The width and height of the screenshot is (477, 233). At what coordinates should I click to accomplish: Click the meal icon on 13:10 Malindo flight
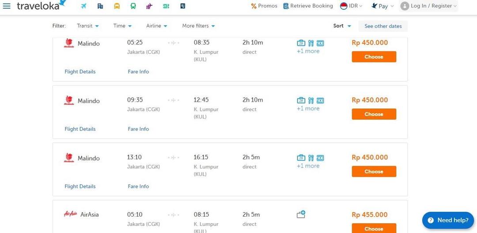pos(310,158)
